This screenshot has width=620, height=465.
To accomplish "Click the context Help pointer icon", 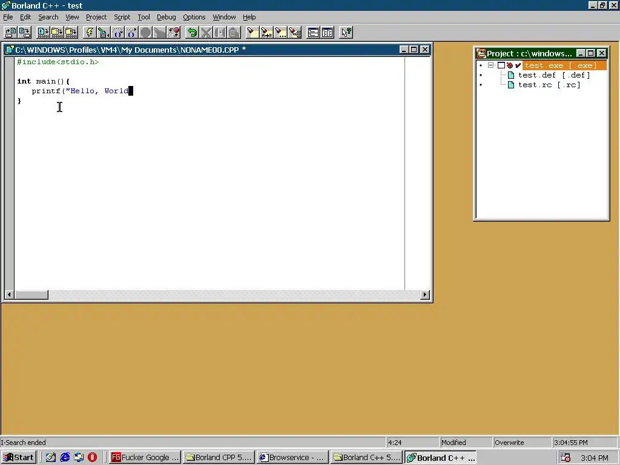I will coord(346,33).
